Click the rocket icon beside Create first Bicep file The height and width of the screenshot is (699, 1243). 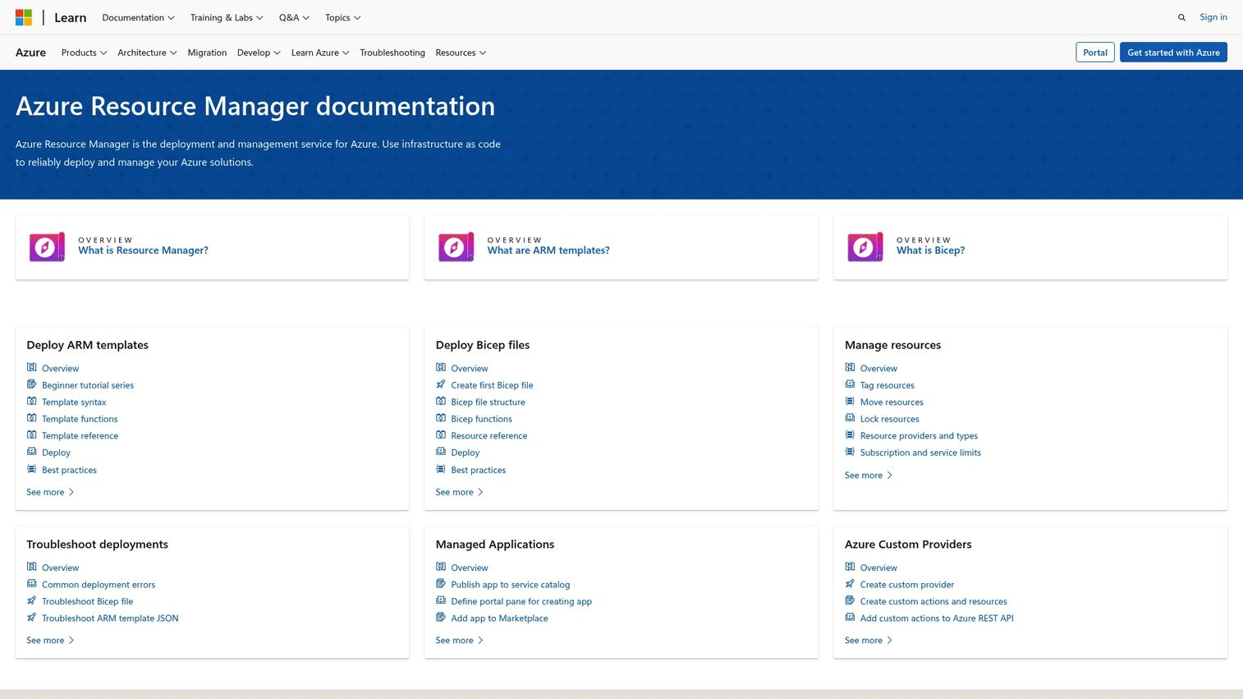pyautogui.click(x=441, y=384)
